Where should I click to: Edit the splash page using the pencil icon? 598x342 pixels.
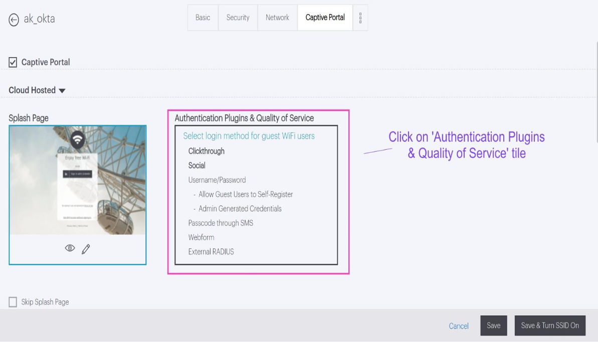pyautogui.click(x=85, y=248)
